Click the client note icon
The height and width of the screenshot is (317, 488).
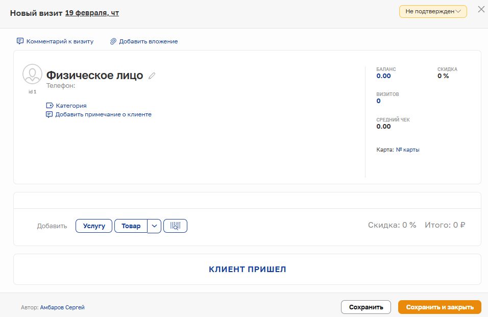pos(50,114)
